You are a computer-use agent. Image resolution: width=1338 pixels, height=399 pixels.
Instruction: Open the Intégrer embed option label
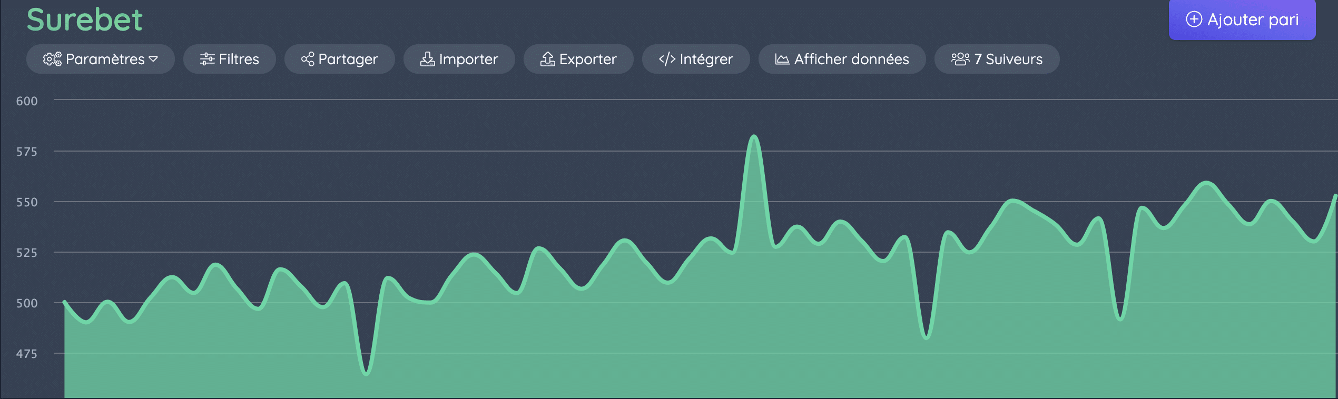[706, 59]
